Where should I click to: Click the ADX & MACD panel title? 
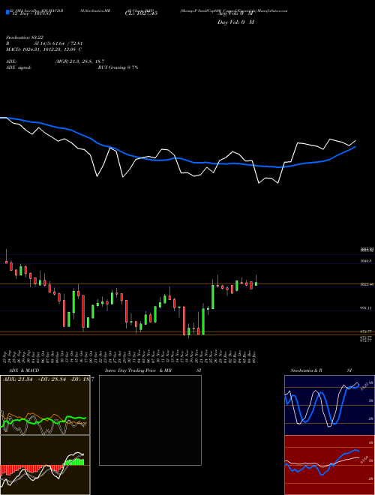[x=24, y=370]
